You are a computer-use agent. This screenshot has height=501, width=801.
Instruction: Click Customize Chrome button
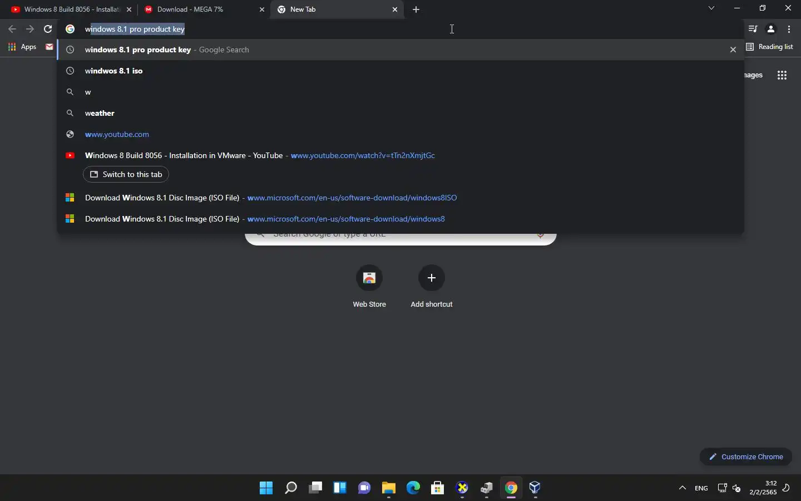(746, 456)
